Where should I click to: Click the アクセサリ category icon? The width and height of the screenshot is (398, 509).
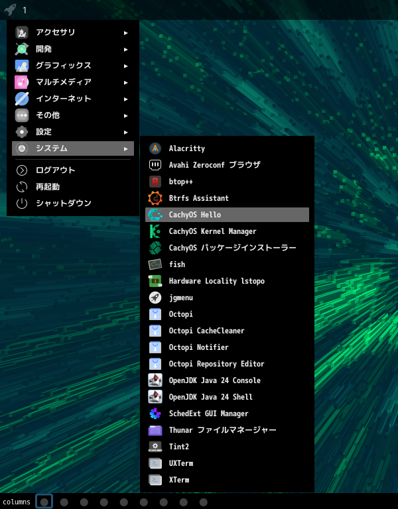[22, 32]
